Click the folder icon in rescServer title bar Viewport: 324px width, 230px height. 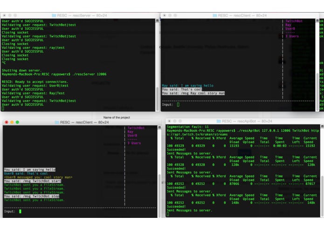[x=54, y=15]
